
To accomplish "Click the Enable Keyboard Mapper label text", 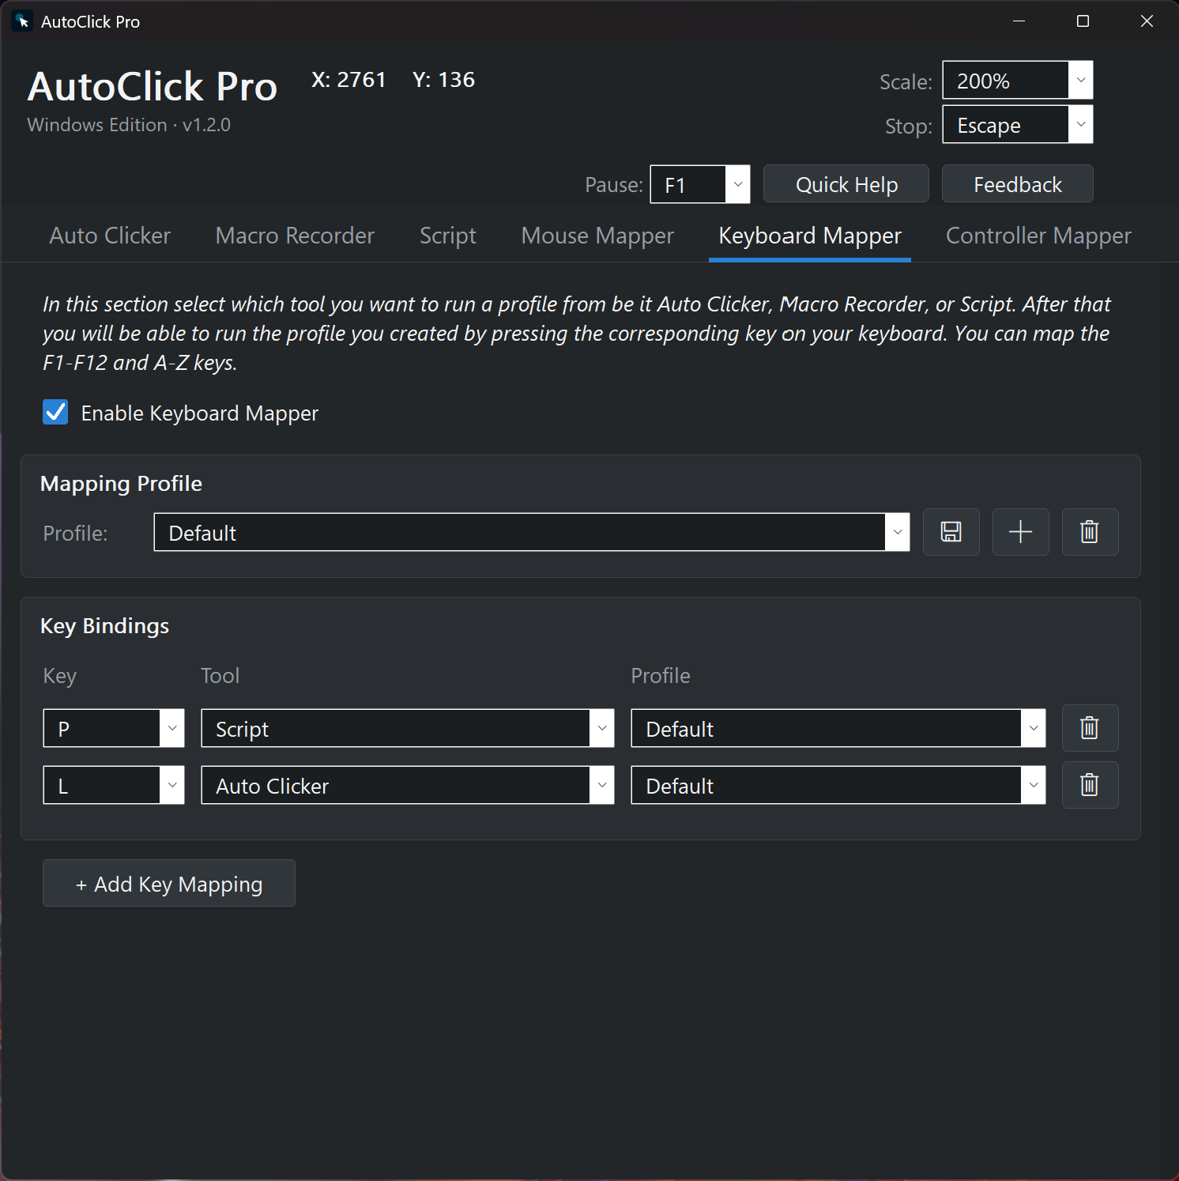I will (x=200, y=413).
